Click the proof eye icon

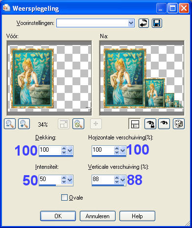164,124
